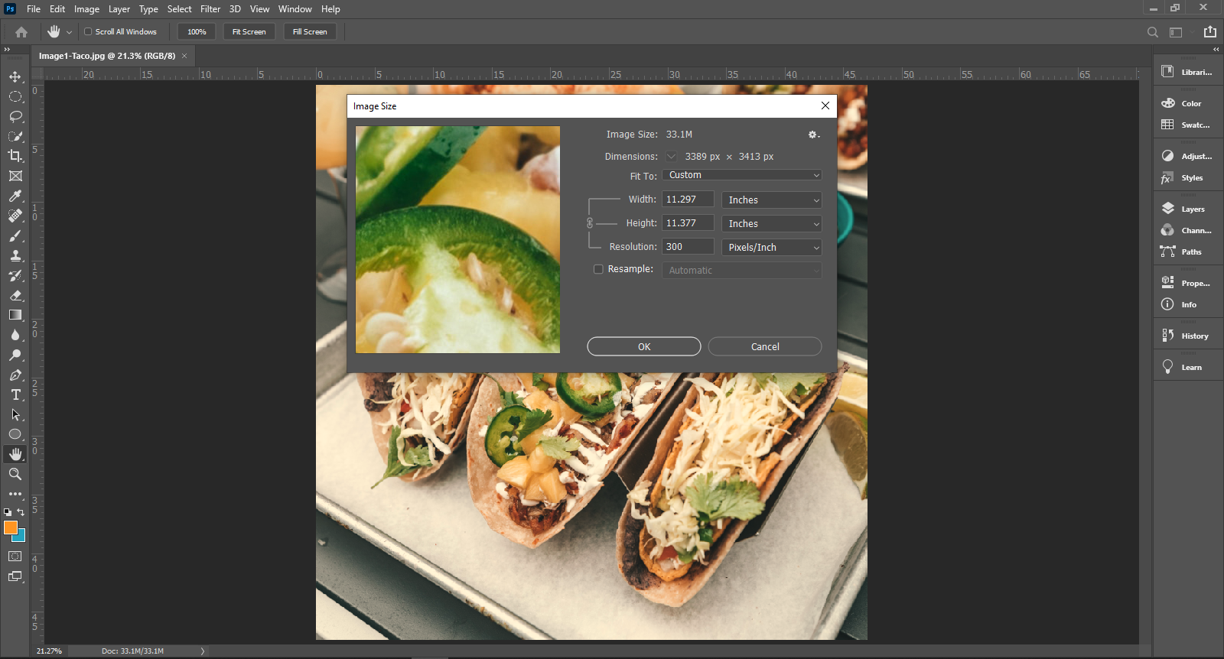Toggle Quick Mask mode
The width and height of the screenshot is (1224, 659).
click(15, 557)
